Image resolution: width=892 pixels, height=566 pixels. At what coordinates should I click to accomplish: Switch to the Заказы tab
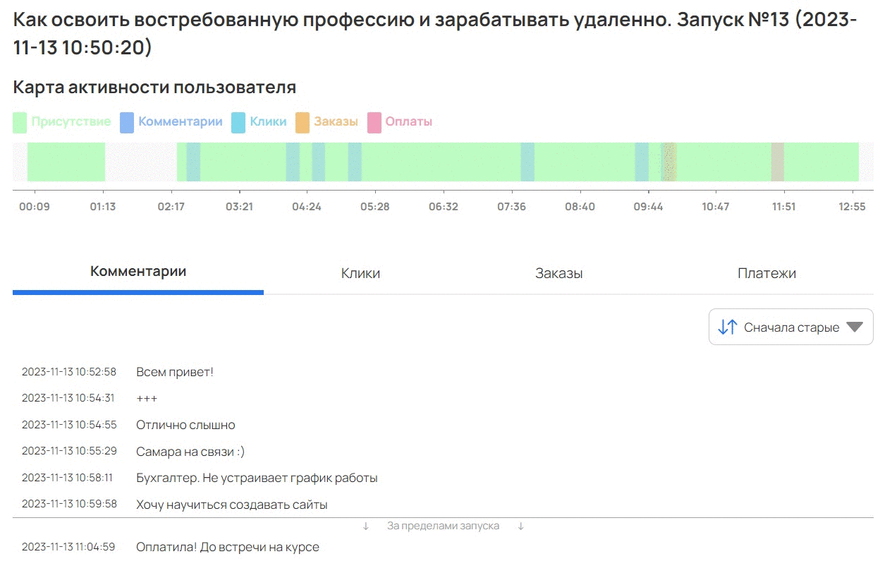558,273
